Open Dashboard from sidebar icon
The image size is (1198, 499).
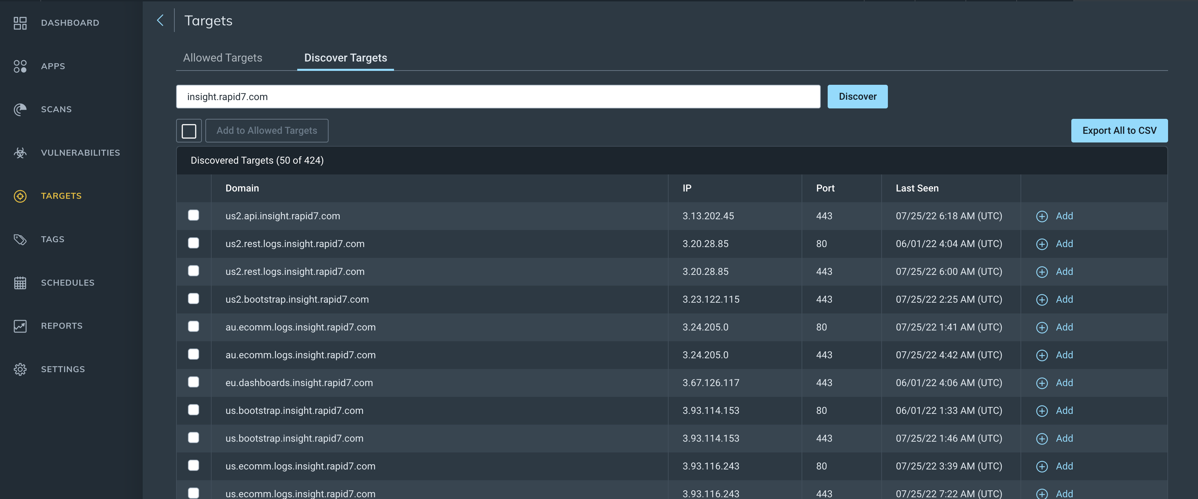[20, 23]
